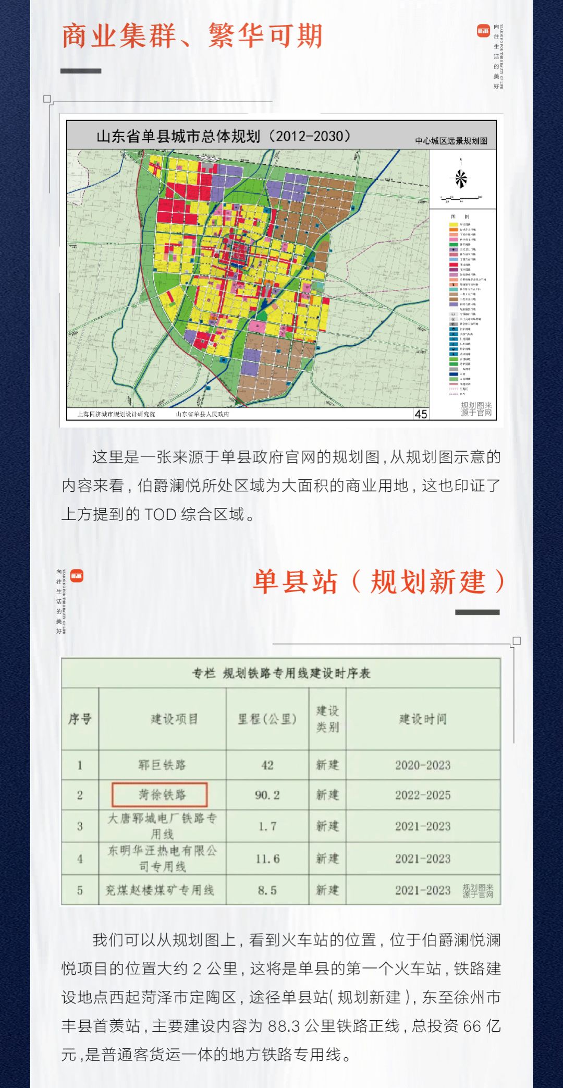
Task: Click 山东省单县人民政府 credit on map
Action: point(202,414)
